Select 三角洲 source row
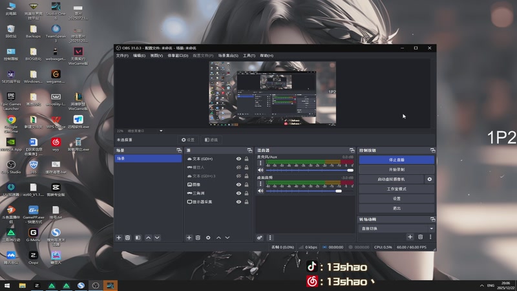Screen dimensions: 517x291 click(218, 193)
